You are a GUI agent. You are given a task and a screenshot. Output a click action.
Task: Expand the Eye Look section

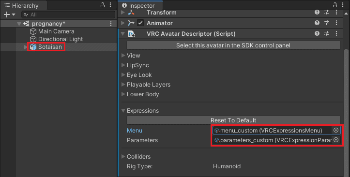tap(123, 75)
